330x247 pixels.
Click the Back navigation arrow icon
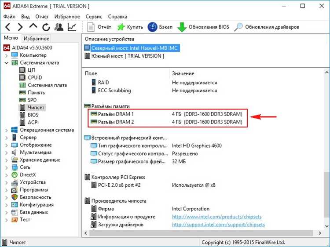(x=8, y=27)
